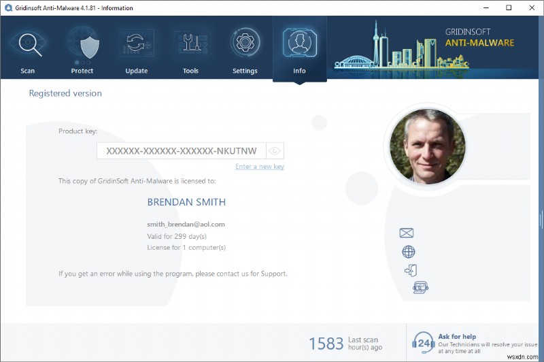Click the Scan tab label
544x362 pixels.
pyautogui.click(x=28, y=71)
